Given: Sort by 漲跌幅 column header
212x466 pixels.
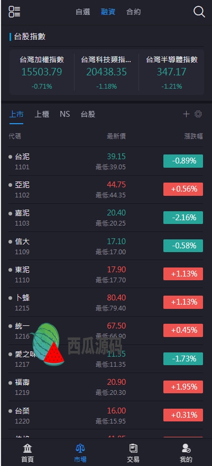Looking at the screenshot, I should (x=193, y=136).
